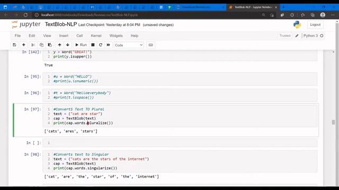Paste cells below using the toolbar icon

click(50, 45)
